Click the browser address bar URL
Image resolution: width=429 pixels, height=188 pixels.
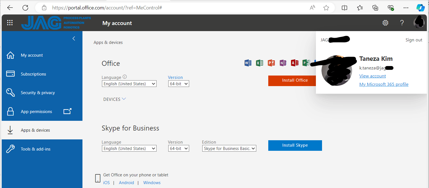tap(107, 8)
